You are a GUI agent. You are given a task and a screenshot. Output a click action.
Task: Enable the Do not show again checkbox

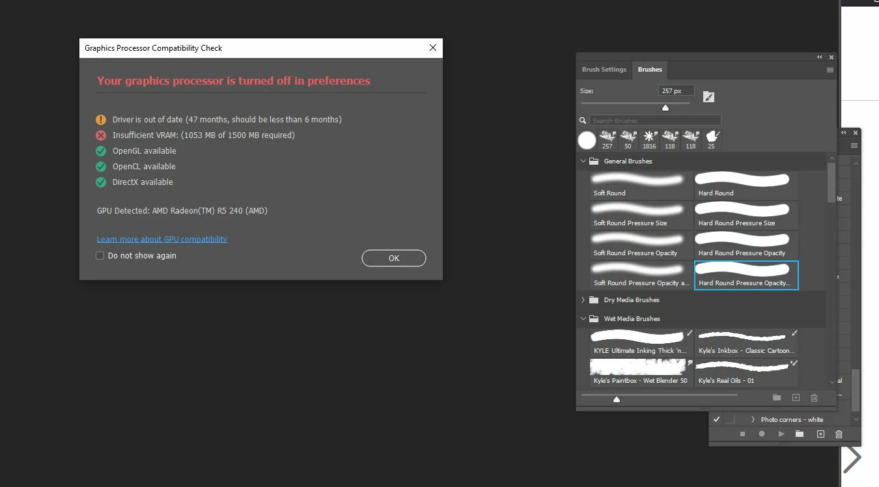100,256
